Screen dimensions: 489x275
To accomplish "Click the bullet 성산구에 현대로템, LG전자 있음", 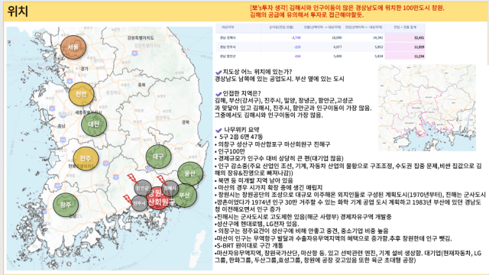I will (x=257, y=224).
